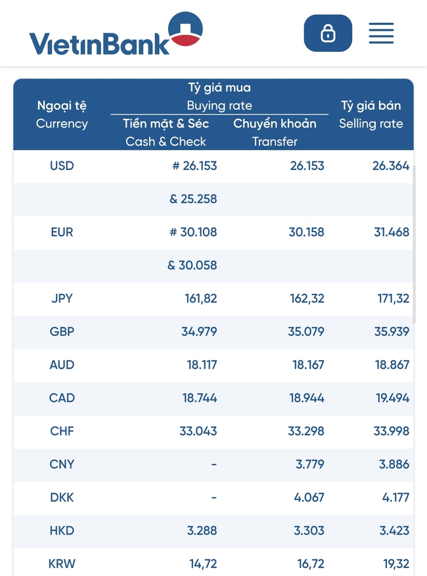
Task: Open the hamburger navigation menu
Action: coord(382,33)
